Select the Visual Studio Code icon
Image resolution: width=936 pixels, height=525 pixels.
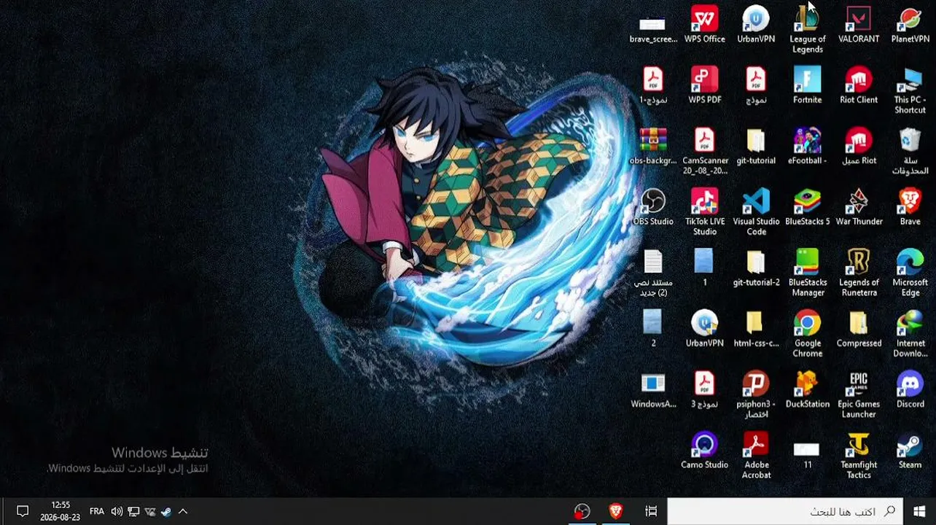pos(756,212)
